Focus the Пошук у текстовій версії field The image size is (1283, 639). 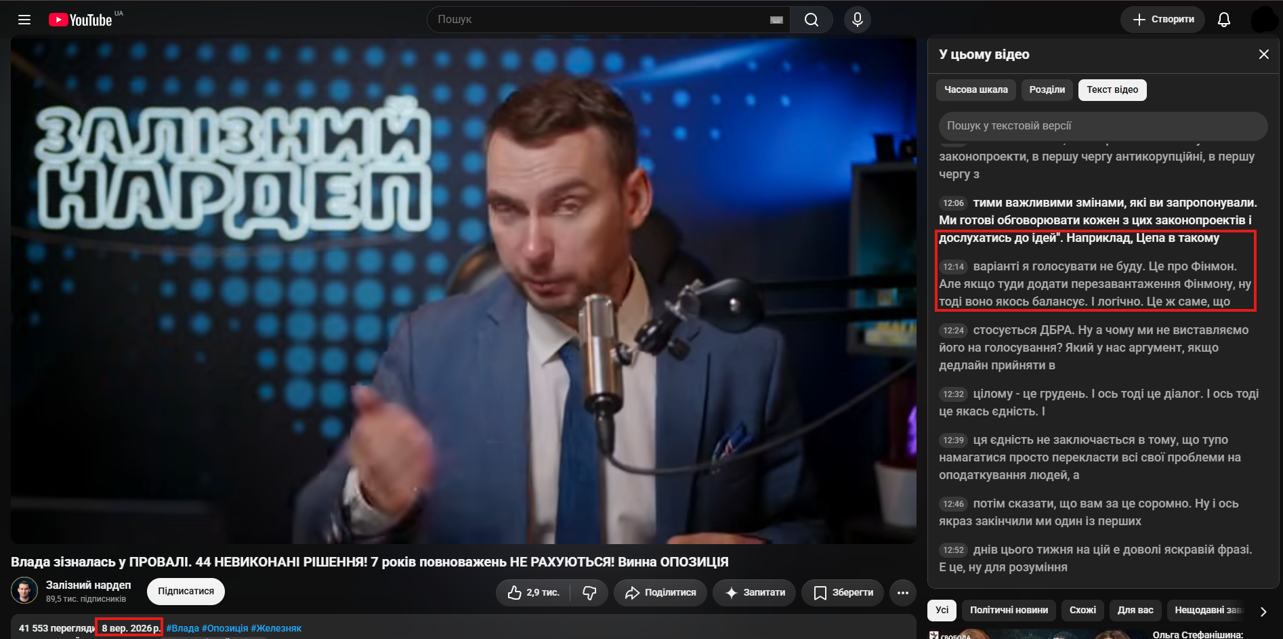[x=1103, y=126]
